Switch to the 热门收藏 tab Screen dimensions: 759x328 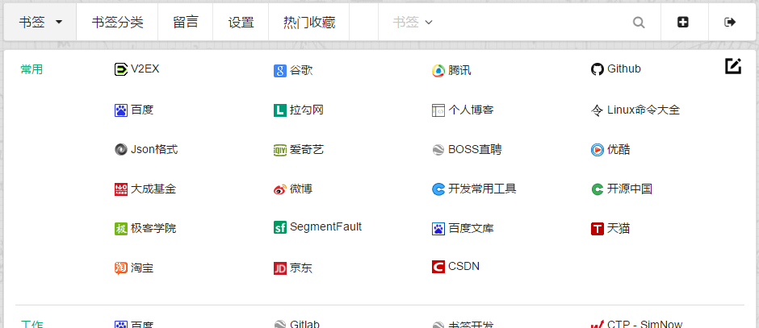pos(309,23)
